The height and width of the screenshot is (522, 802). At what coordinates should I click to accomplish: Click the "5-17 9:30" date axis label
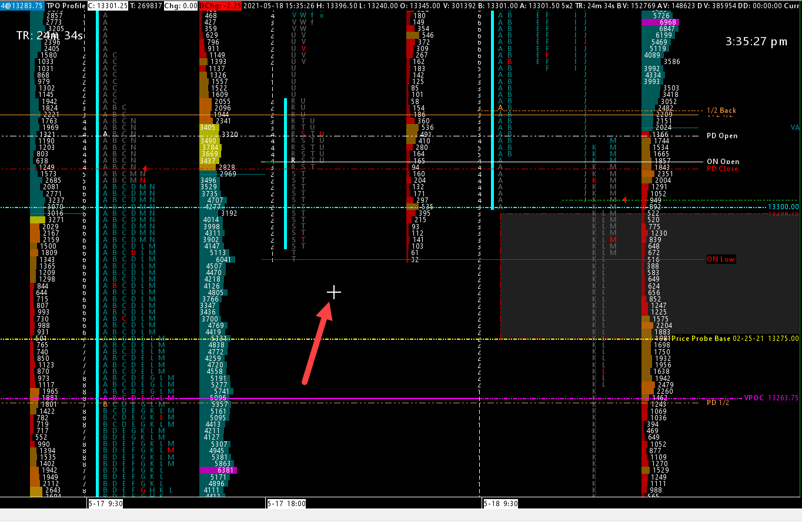coord(105,504)
